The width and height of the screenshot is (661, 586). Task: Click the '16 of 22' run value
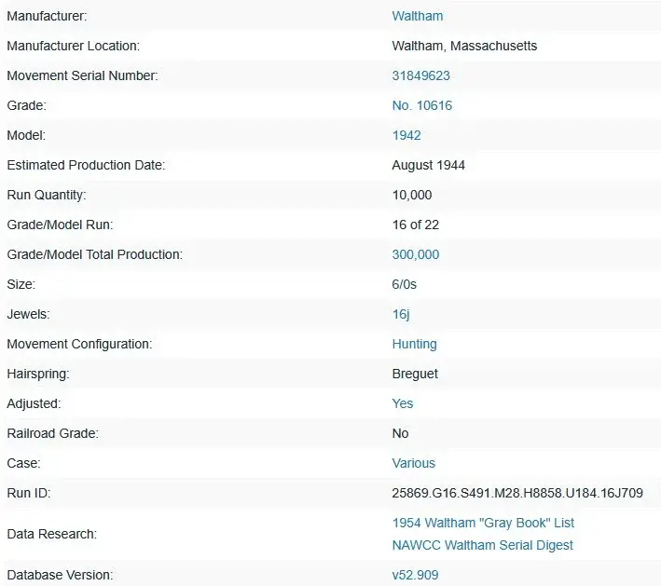pos(417,225)
